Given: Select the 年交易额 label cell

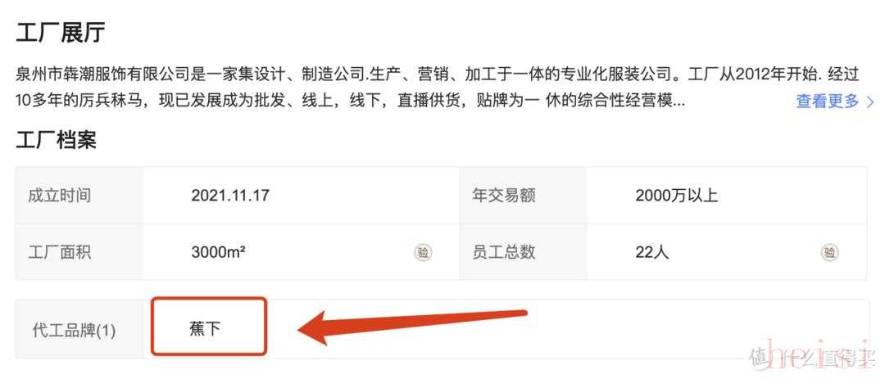Looking at the screenshot, I should click(523, 195).
